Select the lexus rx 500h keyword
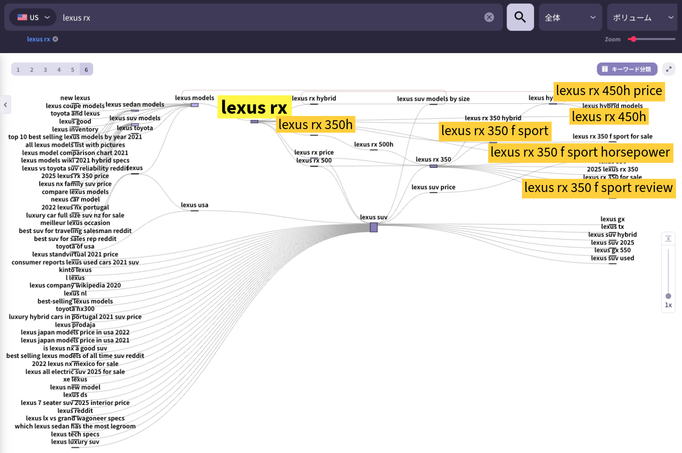Screen dimensions: 682x453 374,144
